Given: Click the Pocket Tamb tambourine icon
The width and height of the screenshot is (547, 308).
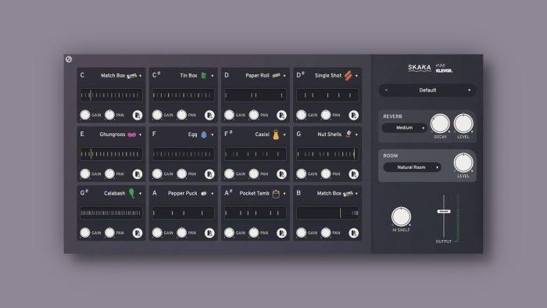Looking at the screenshot, I should click(276, 194).
